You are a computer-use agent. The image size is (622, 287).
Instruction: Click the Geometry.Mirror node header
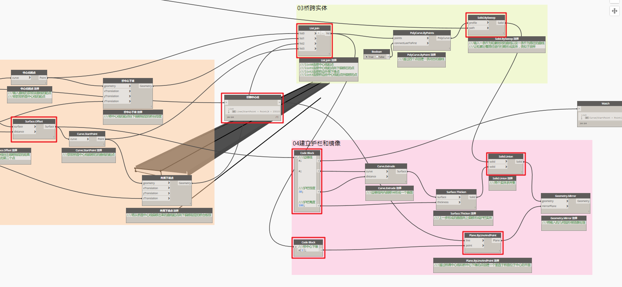click(565, 196)
